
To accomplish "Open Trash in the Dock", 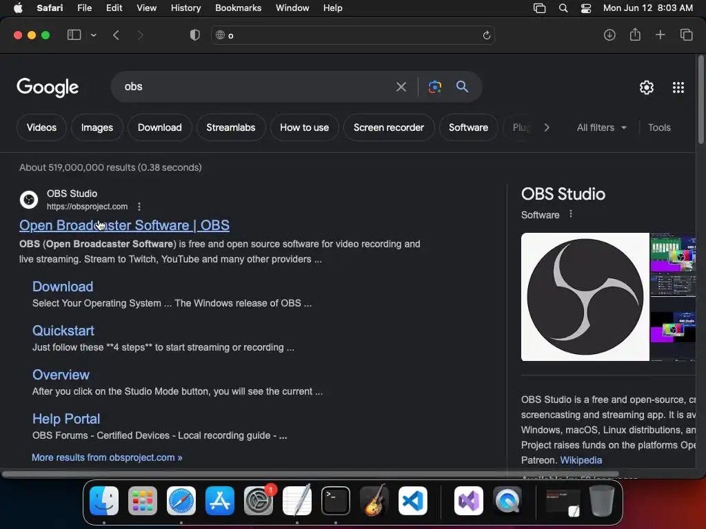I will pos(602,501).
